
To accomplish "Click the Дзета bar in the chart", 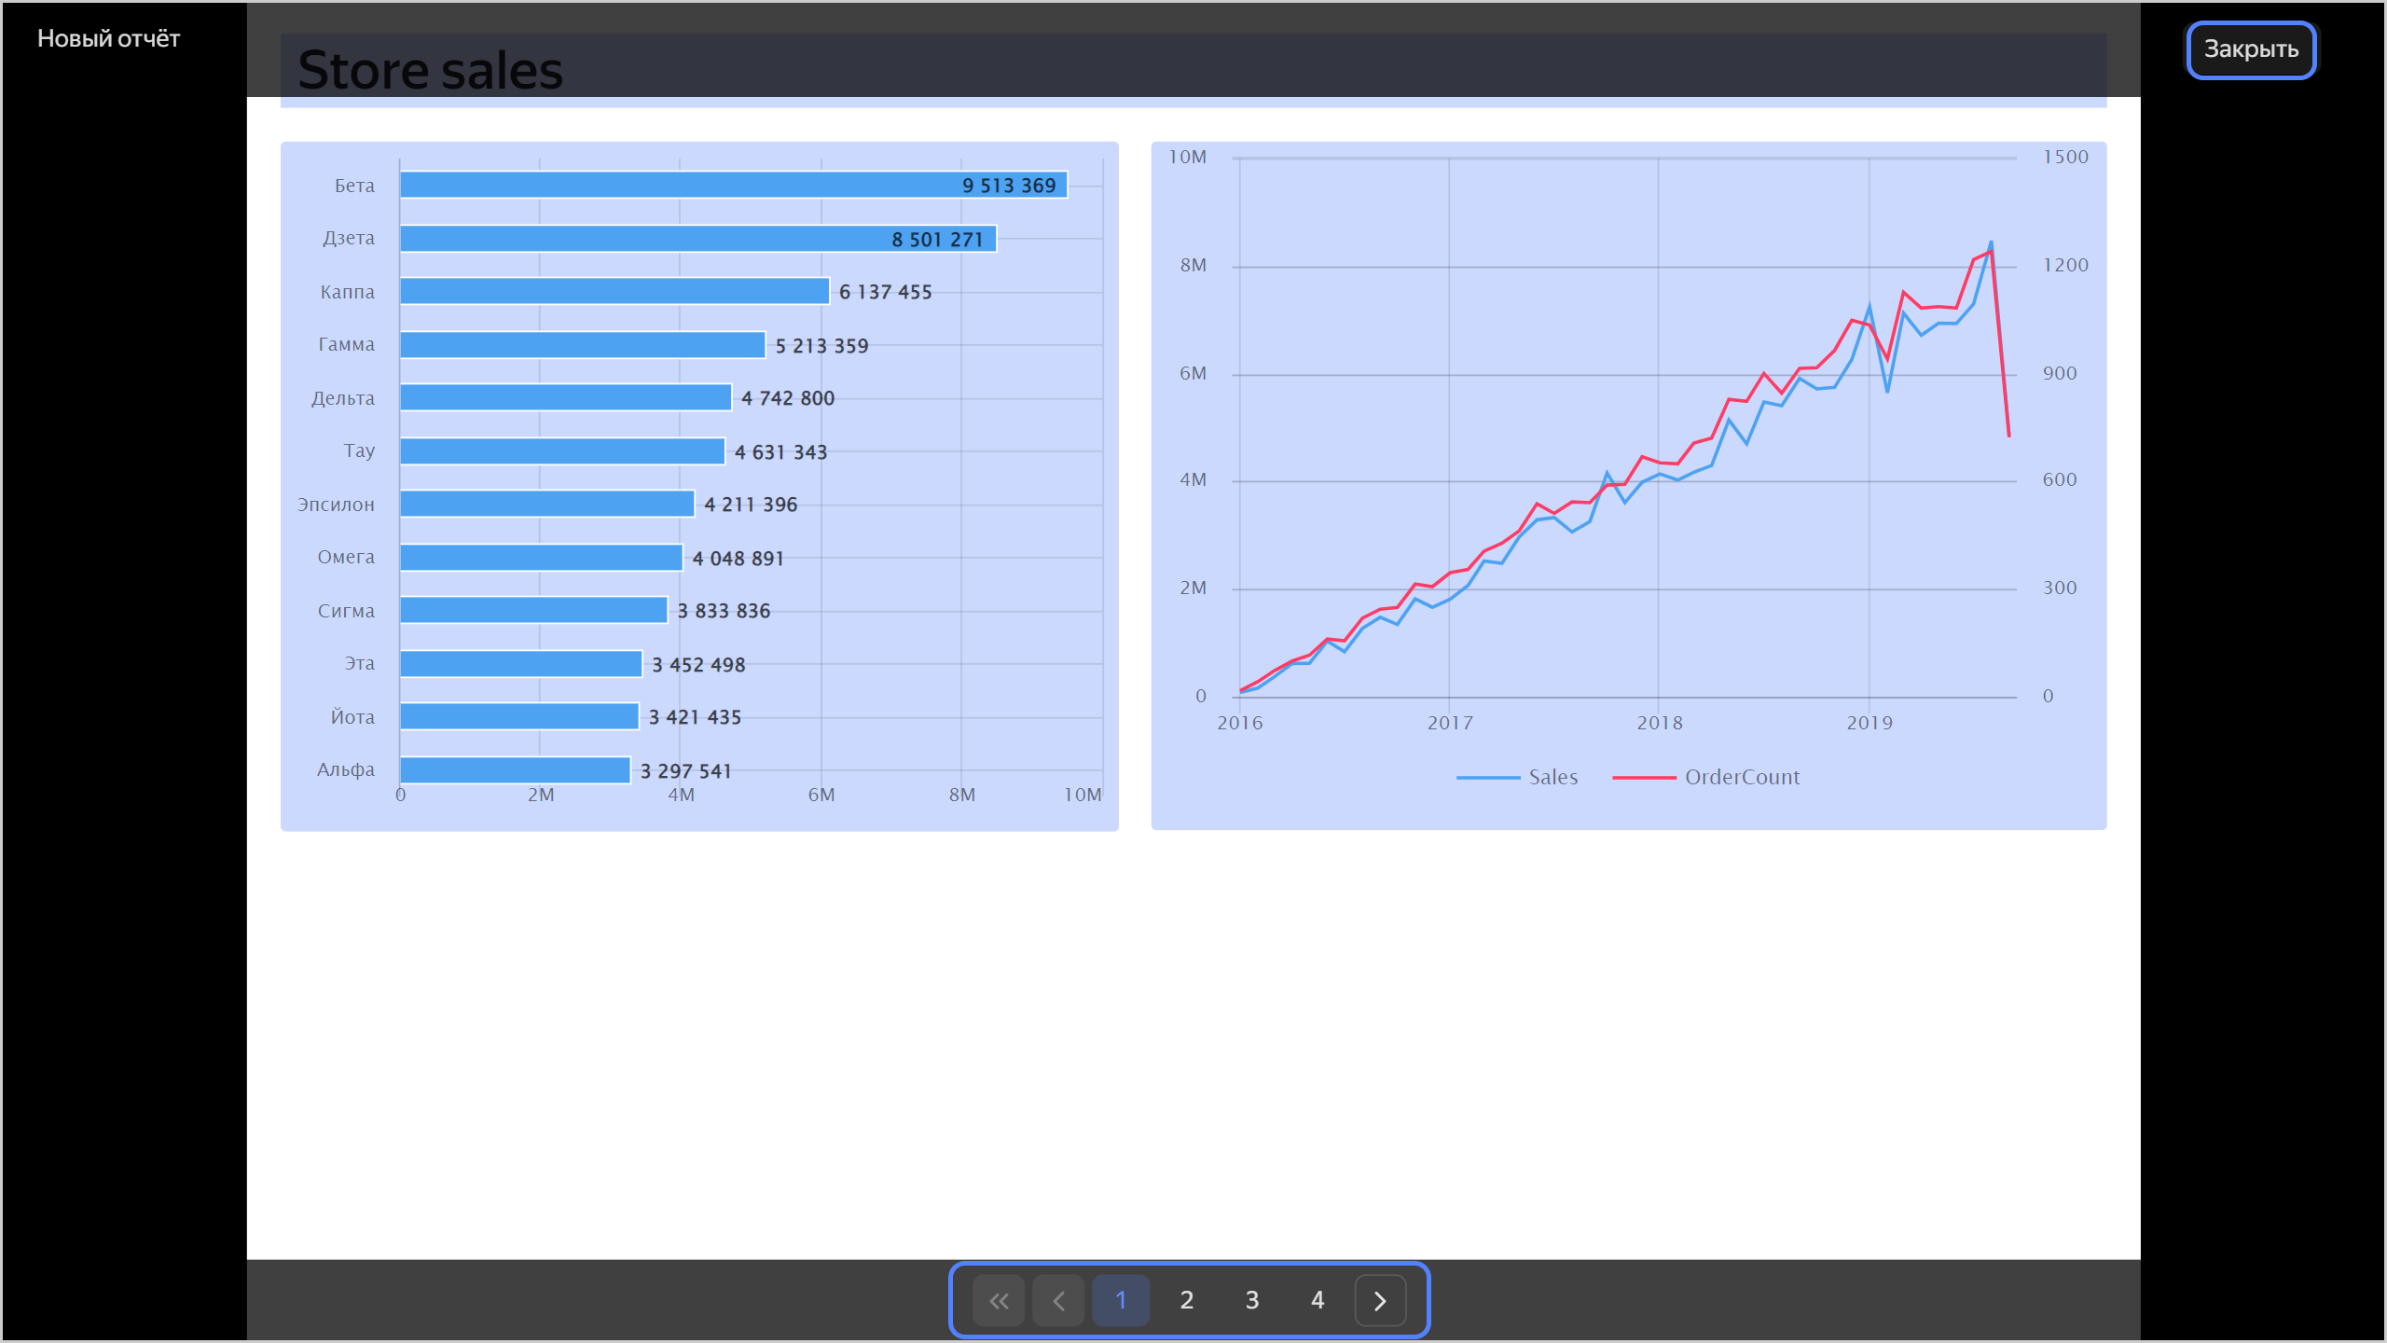I will click(x=697, y=239).
